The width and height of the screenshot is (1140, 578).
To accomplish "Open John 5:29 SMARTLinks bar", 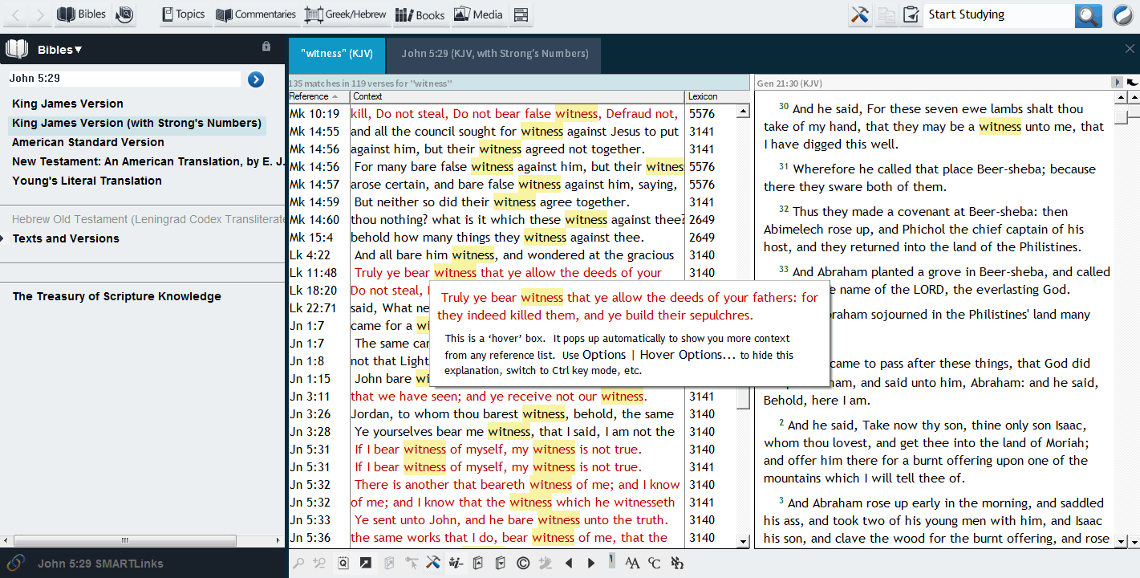I will (100, 564).
